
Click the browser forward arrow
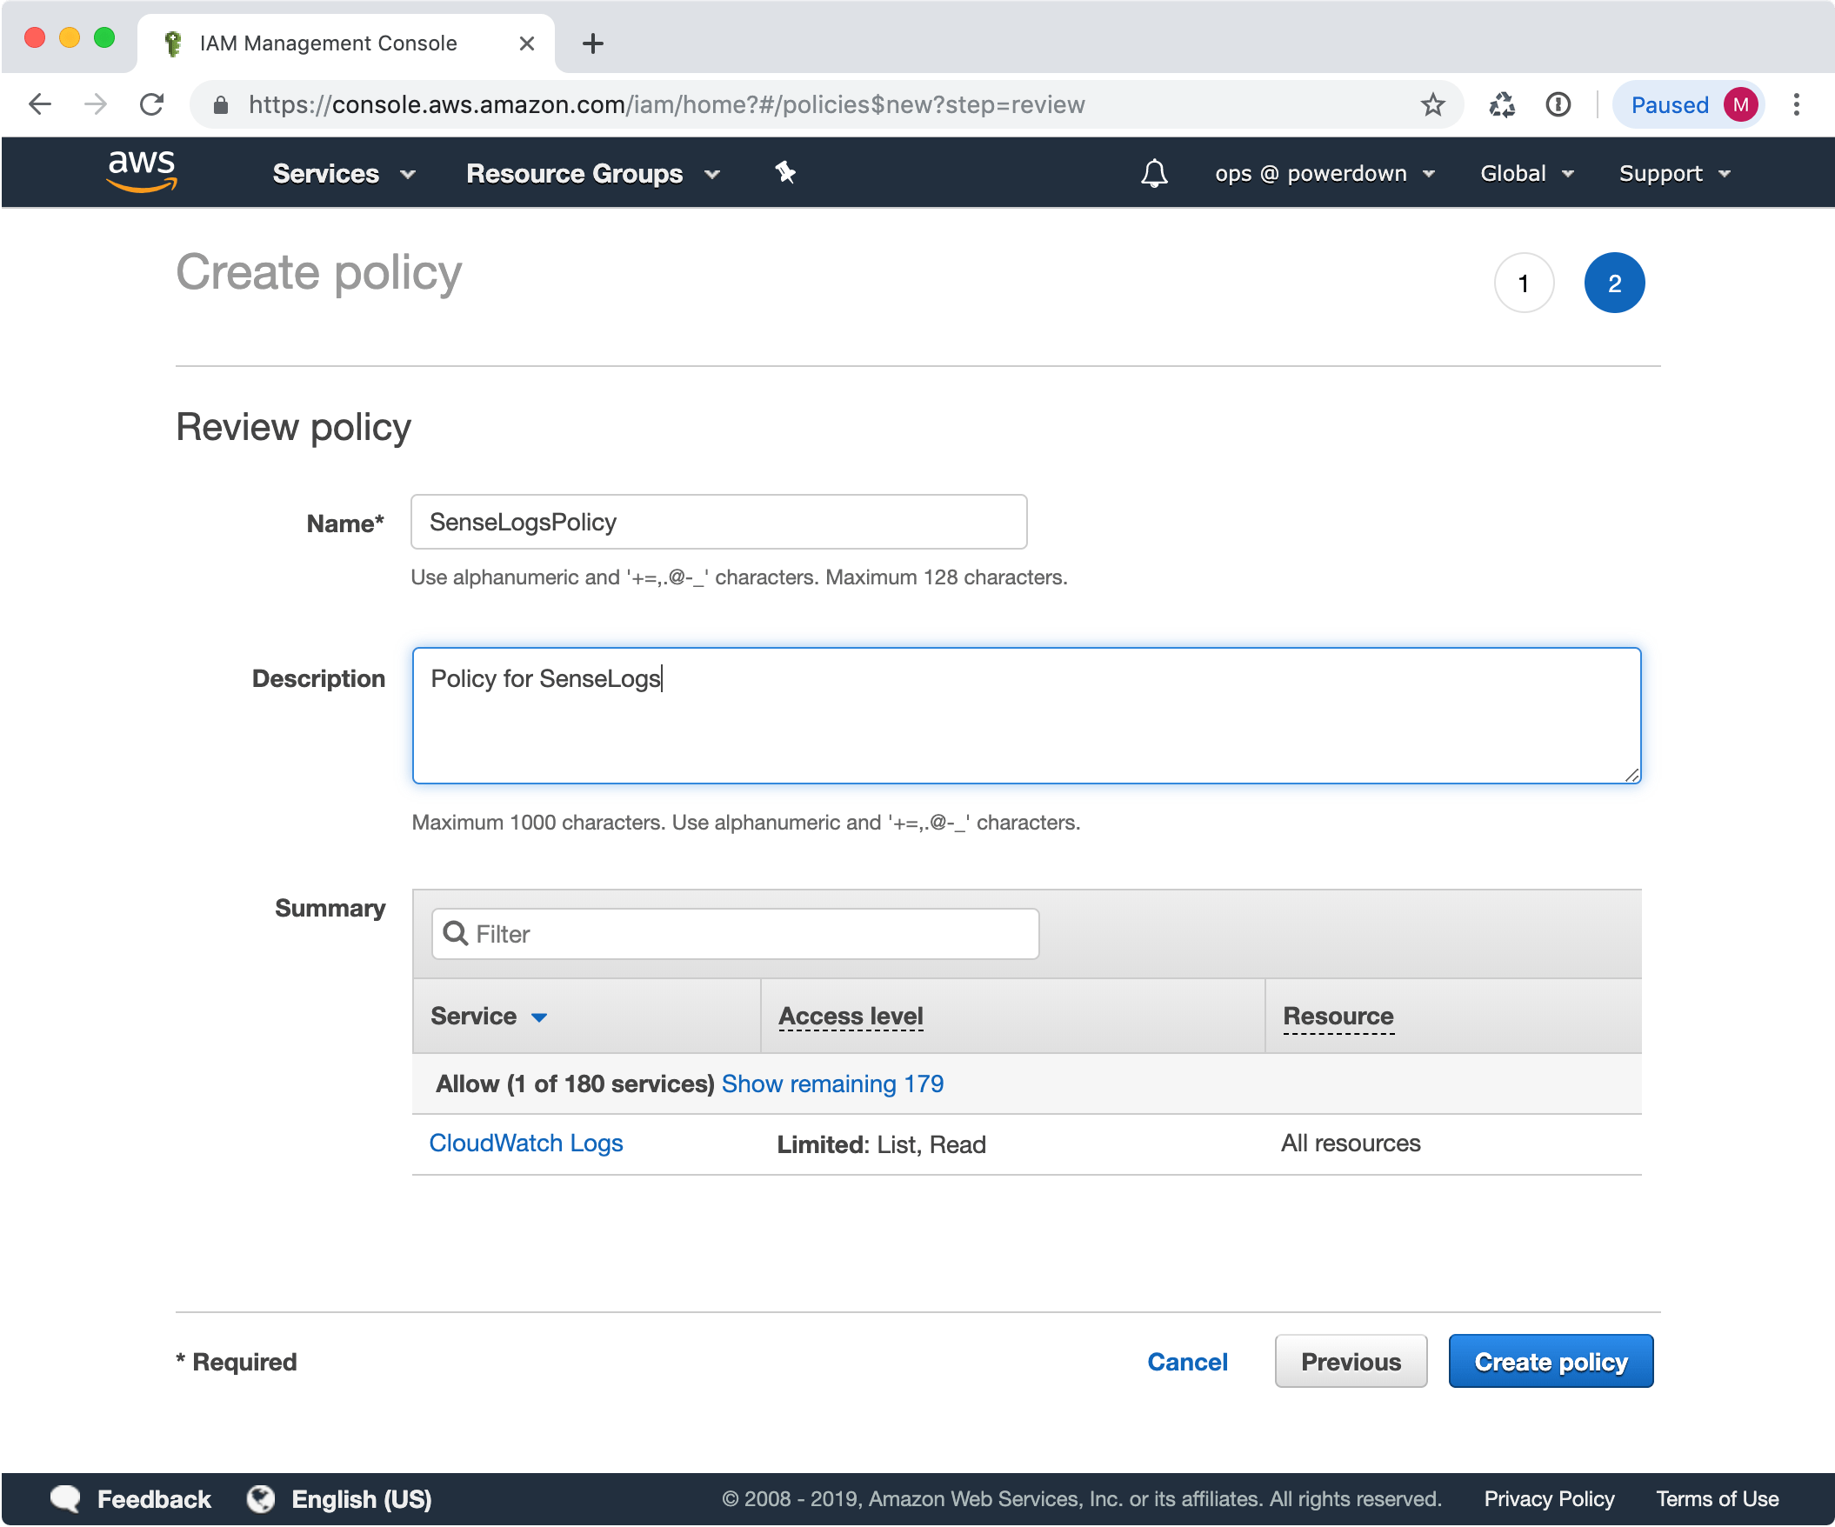click(96, 105)
